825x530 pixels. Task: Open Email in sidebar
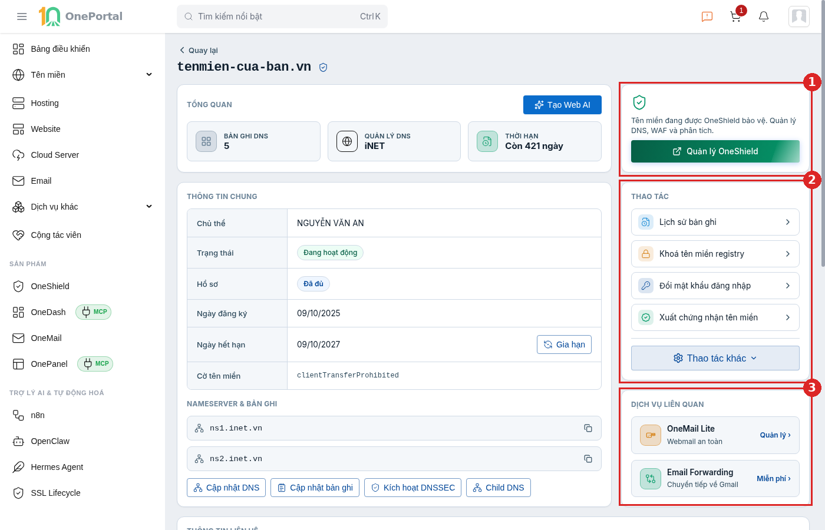tap(82, 181)
